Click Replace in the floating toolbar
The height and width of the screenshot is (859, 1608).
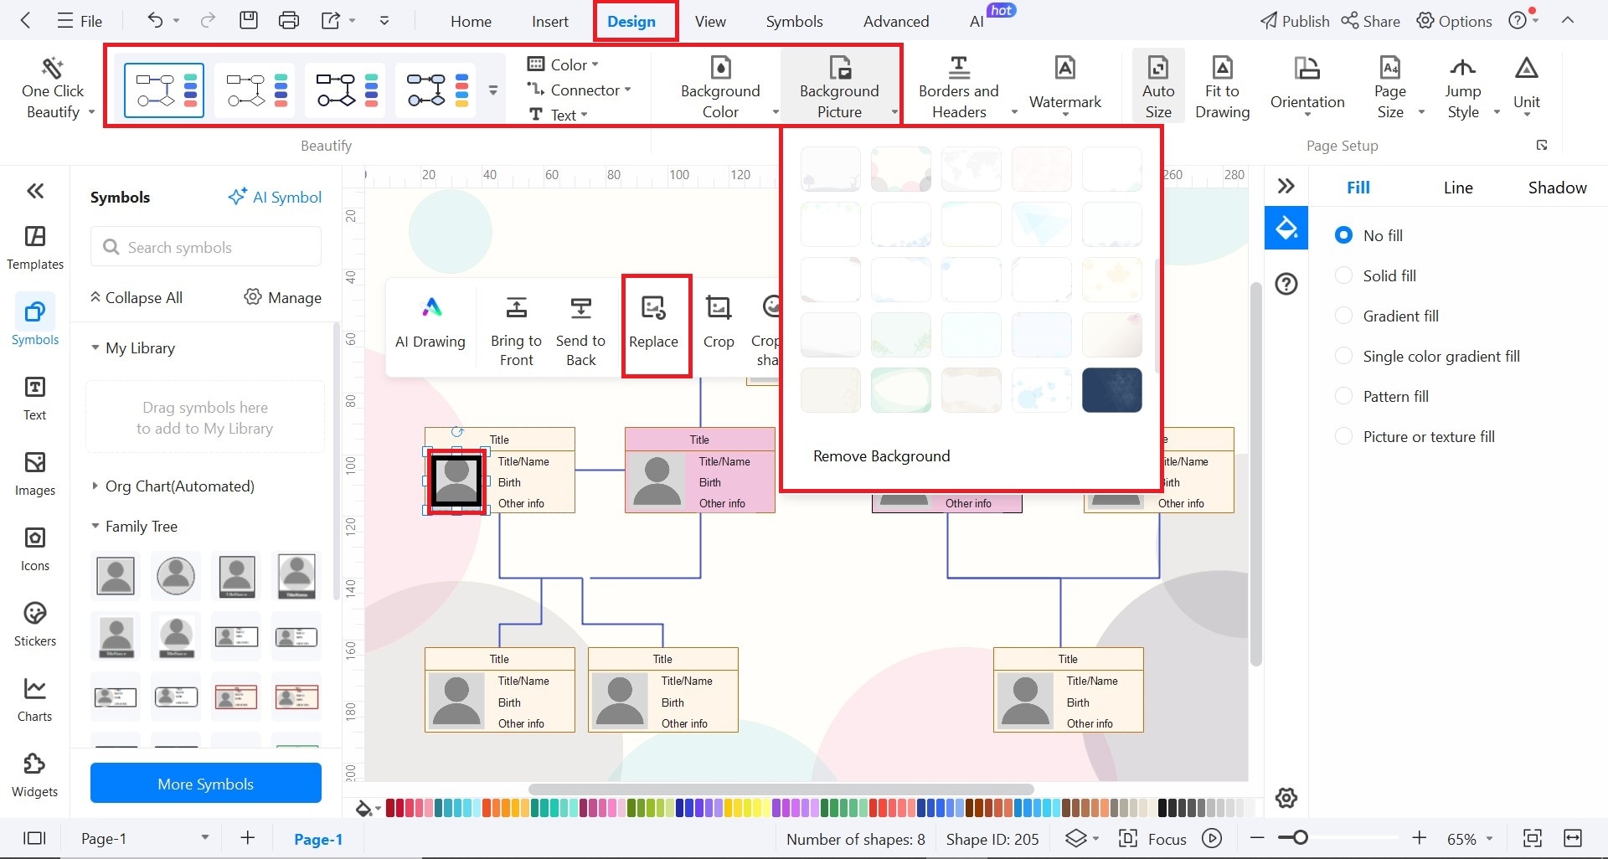tap(653, 325)
